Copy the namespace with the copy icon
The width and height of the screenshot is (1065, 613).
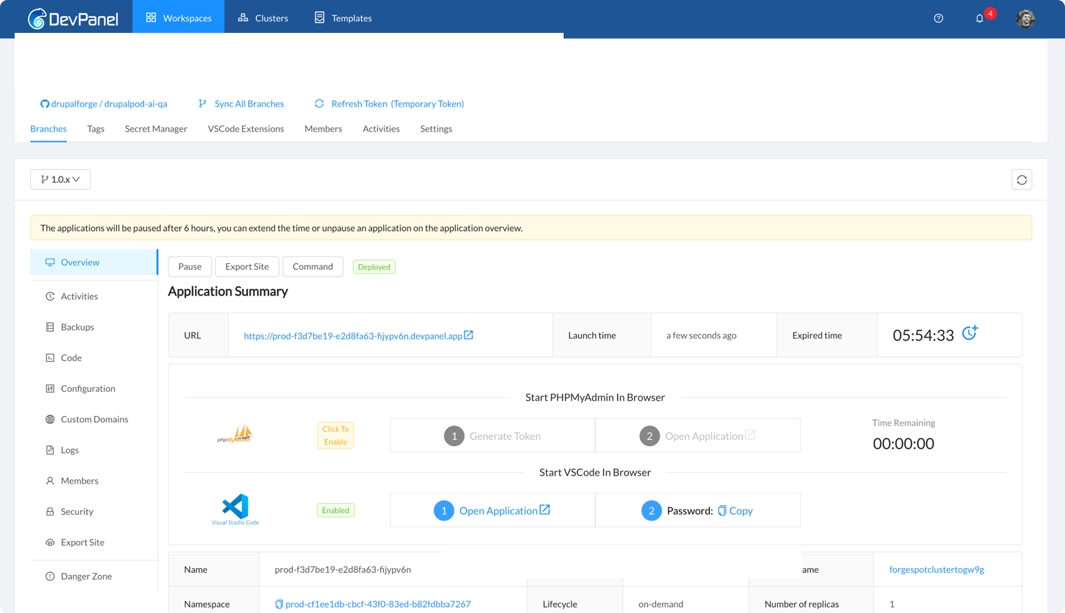[279, 604]
